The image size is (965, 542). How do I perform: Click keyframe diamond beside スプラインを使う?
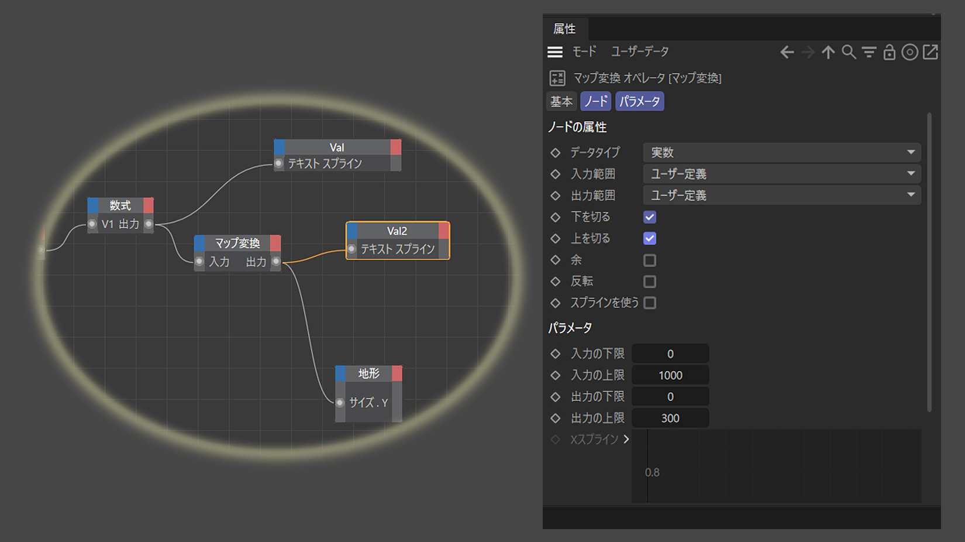pos(556,303)
